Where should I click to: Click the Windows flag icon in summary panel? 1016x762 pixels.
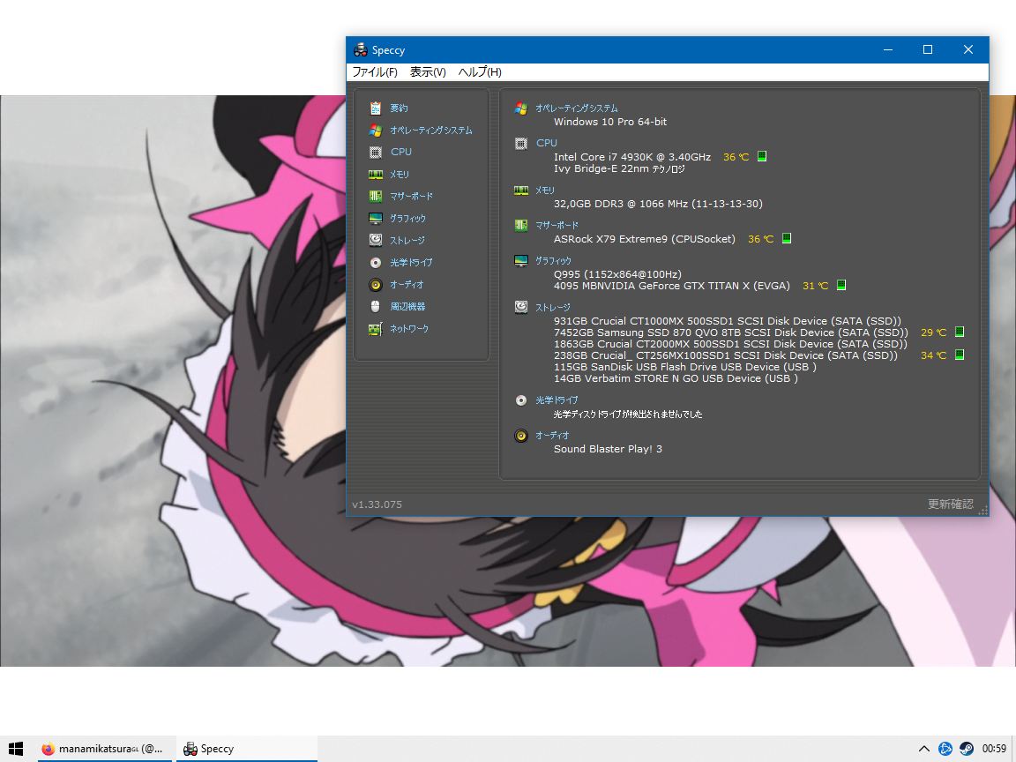521,108
